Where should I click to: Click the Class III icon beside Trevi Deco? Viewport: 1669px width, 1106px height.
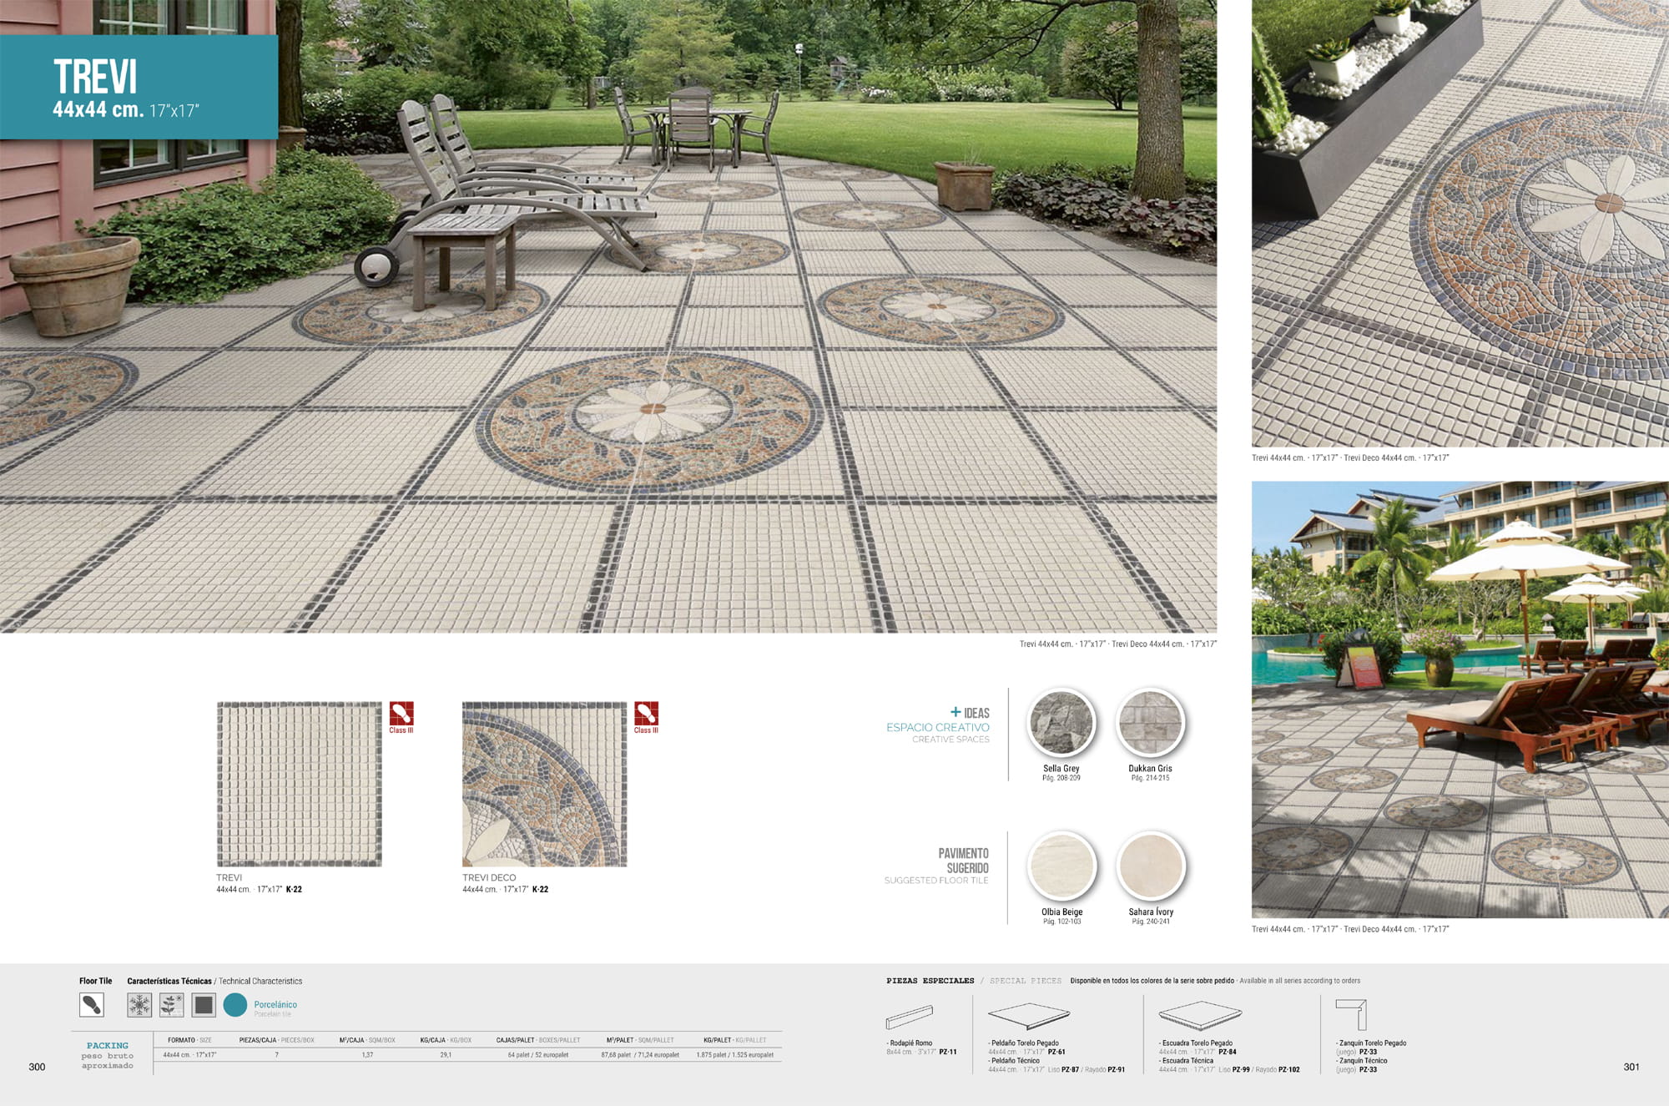[646, 715]
